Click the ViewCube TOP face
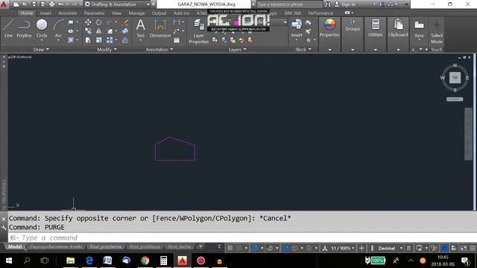 point(455,77)
